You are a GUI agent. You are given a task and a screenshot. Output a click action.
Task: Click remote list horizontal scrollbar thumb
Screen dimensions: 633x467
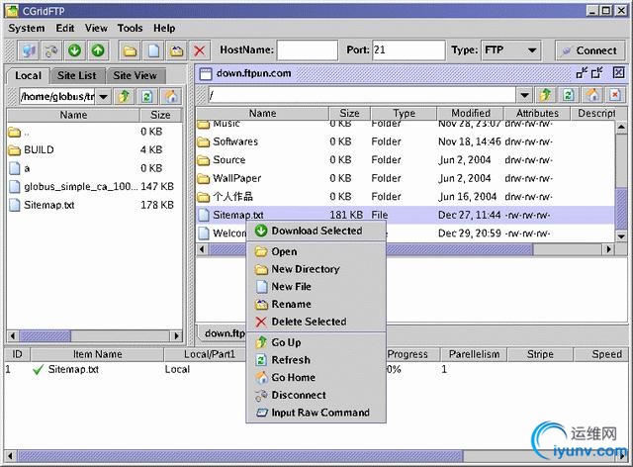[x=371, y=249]
